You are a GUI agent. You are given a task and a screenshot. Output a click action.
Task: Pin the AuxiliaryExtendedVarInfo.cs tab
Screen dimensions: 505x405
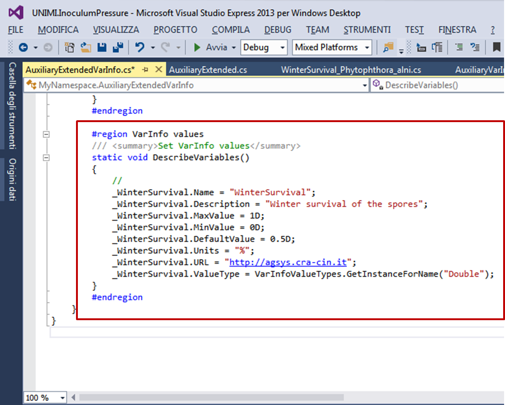(x=145, y=69)
